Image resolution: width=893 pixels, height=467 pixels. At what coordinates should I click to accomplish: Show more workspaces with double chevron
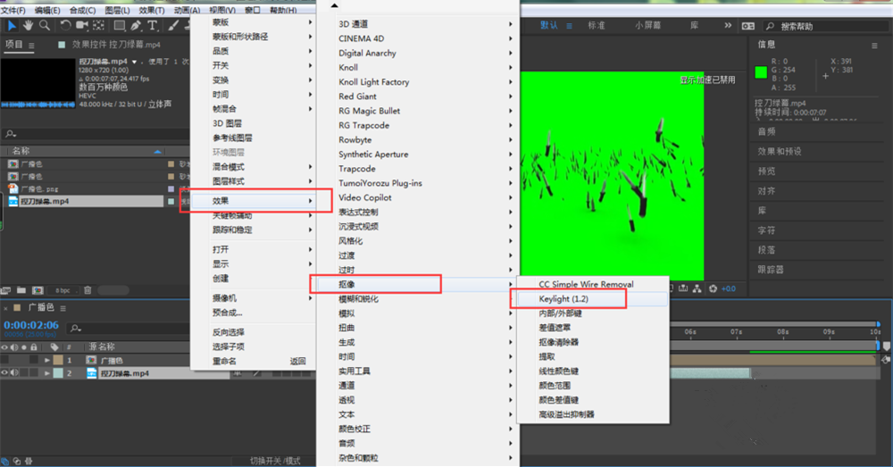[728, 26]
